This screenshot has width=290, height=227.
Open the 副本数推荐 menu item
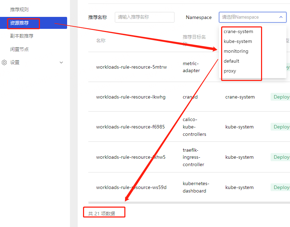(x=22, y=36)
